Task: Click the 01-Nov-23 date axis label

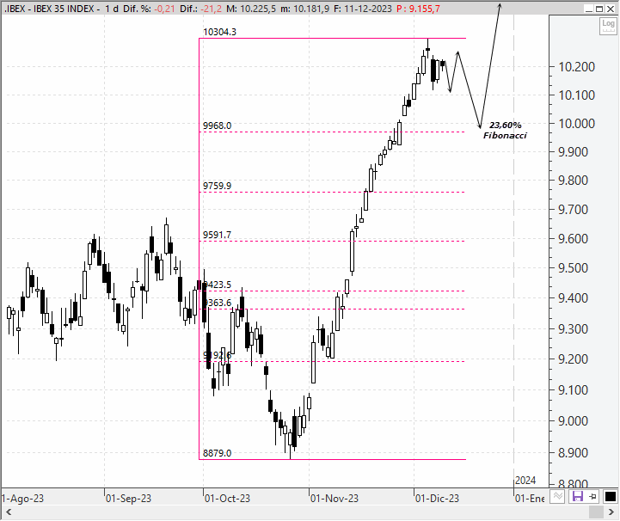Action: [335, 499]
